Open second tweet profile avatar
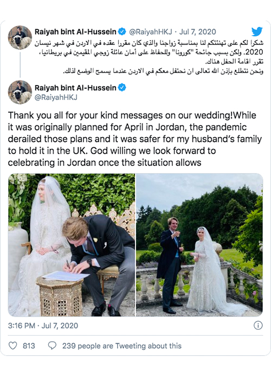 [20, 93]
